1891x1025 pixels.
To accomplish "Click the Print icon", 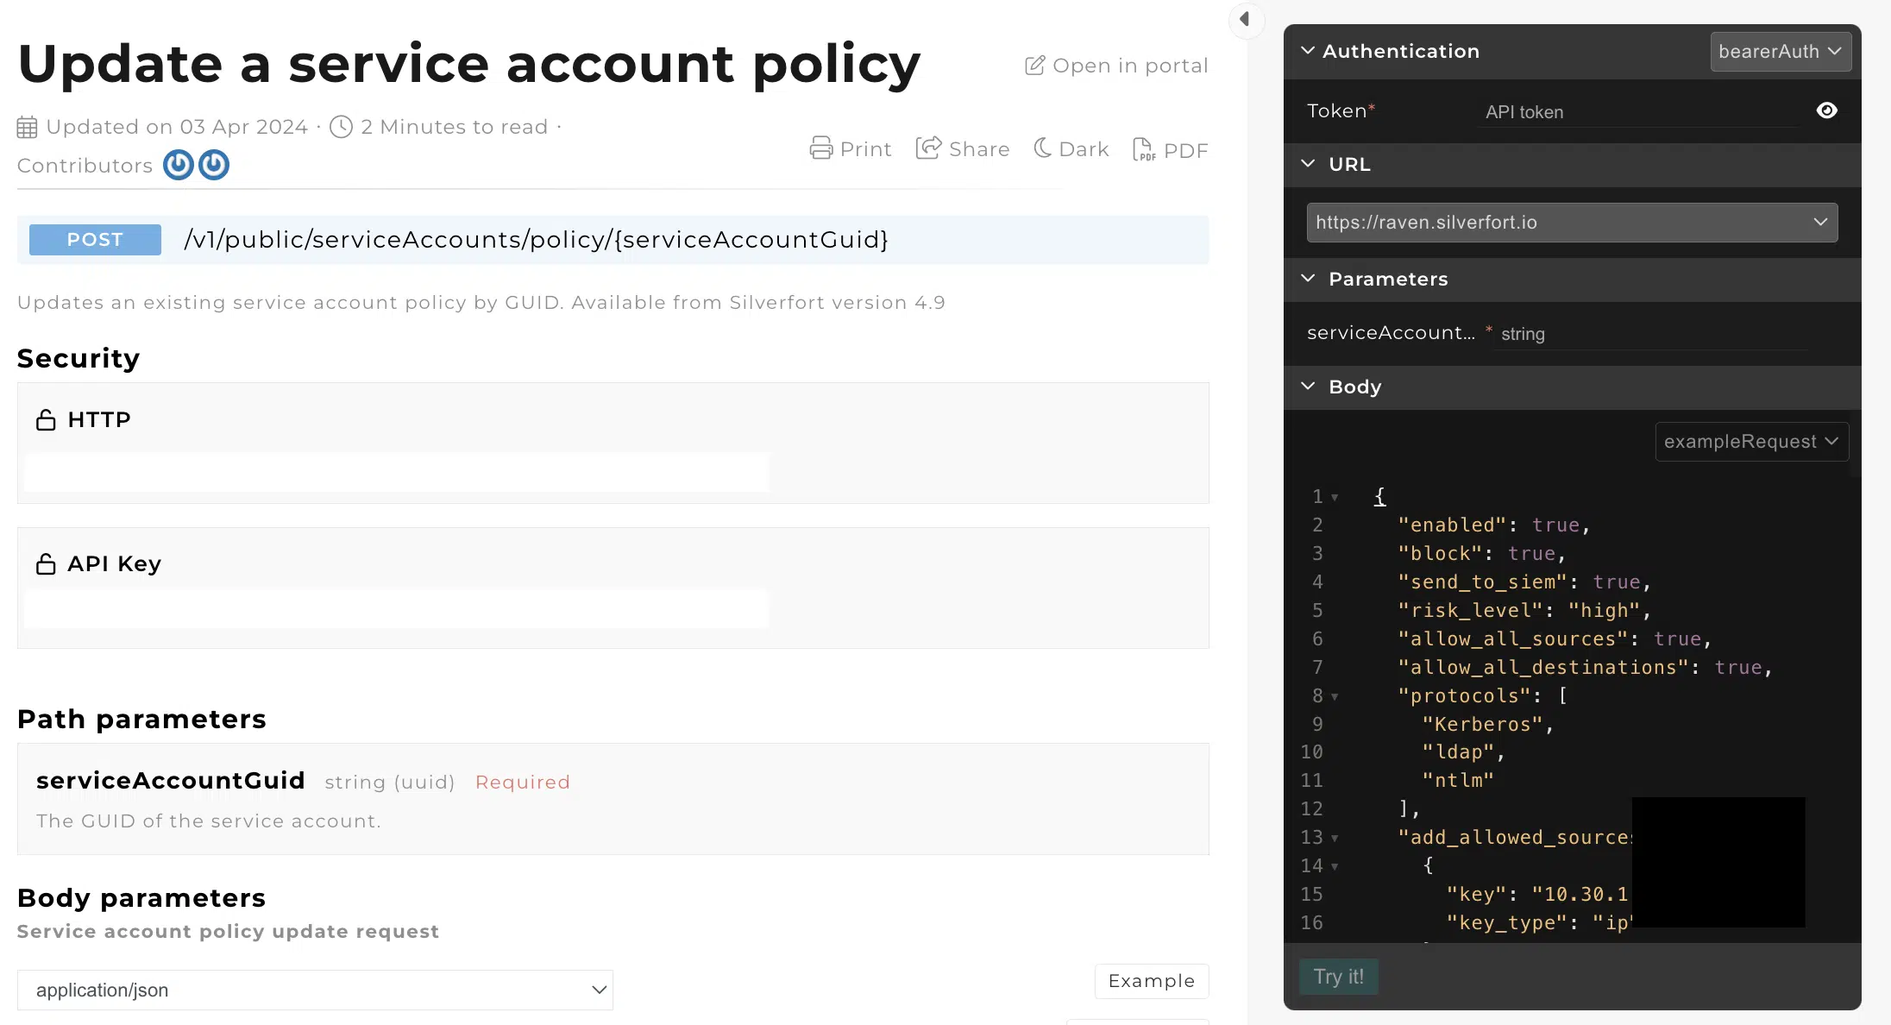I will click(x=820, y=148).
